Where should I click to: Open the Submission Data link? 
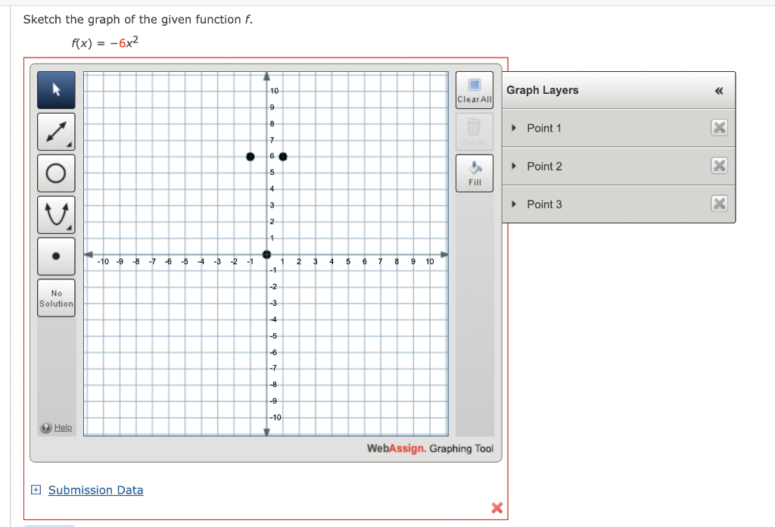pos(95,490)
